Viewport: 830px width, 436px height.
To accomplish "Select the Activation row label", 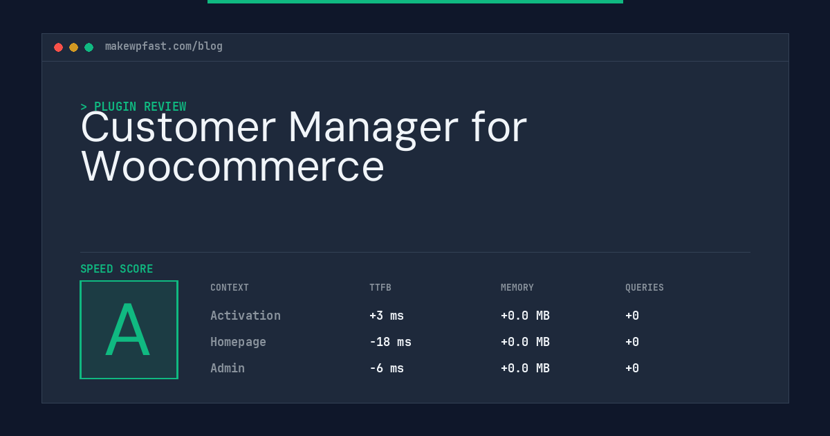I will [246, 316].
